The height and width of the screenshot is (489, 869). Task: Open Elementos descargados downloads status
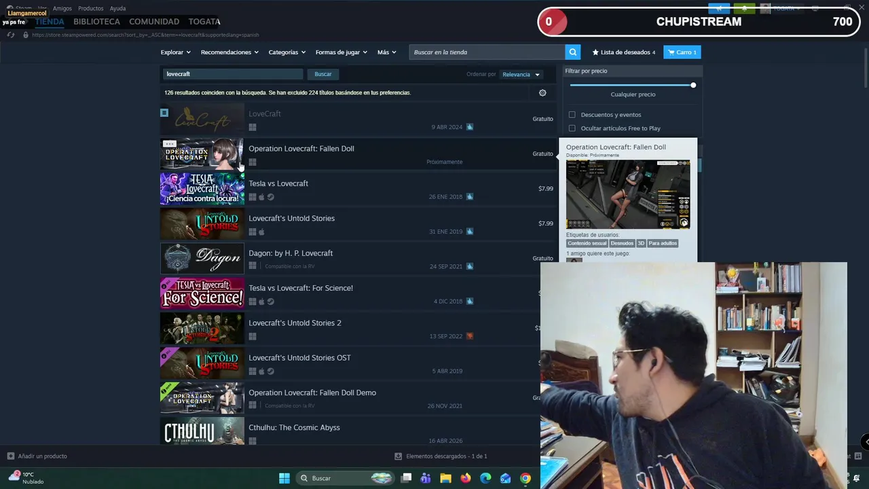[447, 456]
